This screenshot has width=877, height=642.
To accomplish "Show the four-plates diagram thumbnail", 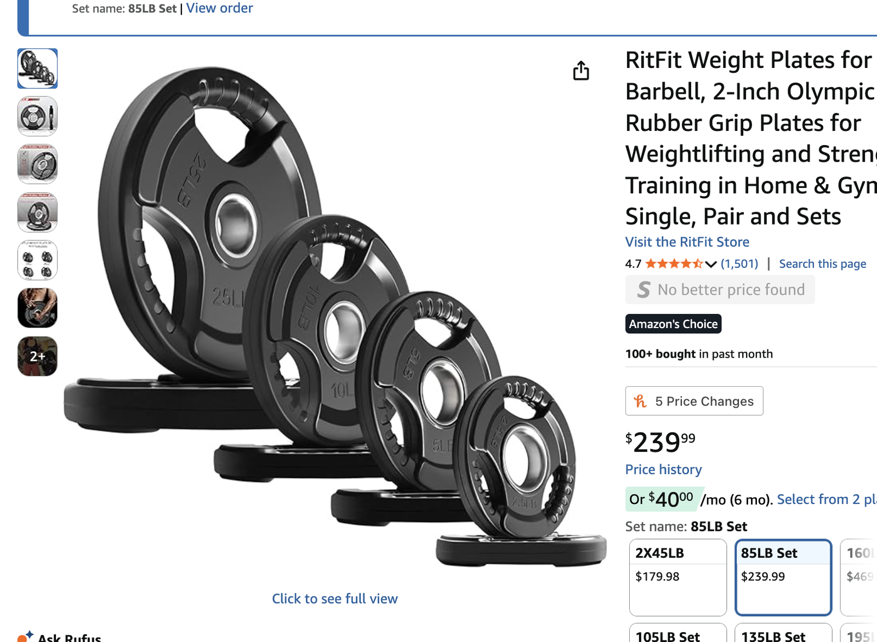I will [x=37, y=260].
